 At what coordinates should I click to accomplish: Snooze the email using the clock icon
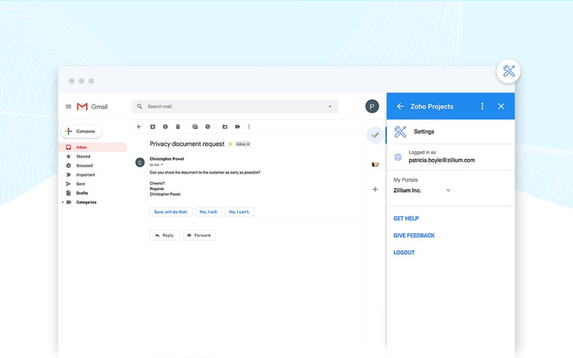click(208, 126)
